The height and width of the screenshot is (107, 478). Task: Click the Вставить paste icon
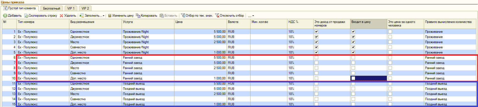[162, 16]
